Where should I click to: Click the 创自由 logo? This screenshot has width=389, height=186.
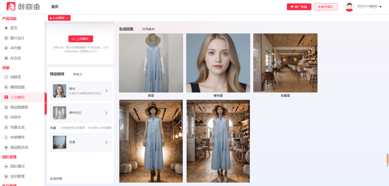22,6
